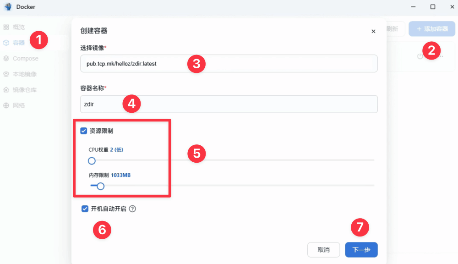458x264 pixels.
Task: Click the Compose stack icon in sidebar
Action: pyautogui.click(x=6, y=59)
